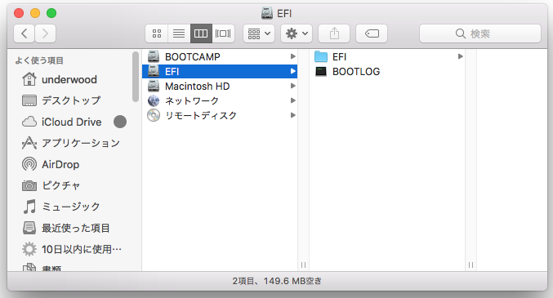The width and height of the screenshot is (553, 298).
Task: Open アプリケーション in the sidebar
Action: point(71,143)
